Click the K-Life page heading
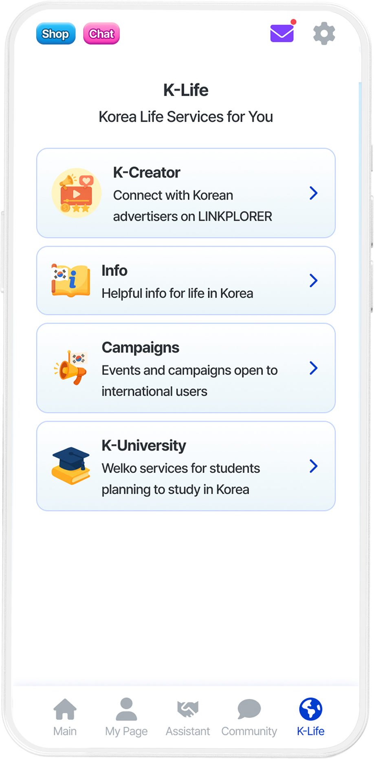 coord(186,90)
